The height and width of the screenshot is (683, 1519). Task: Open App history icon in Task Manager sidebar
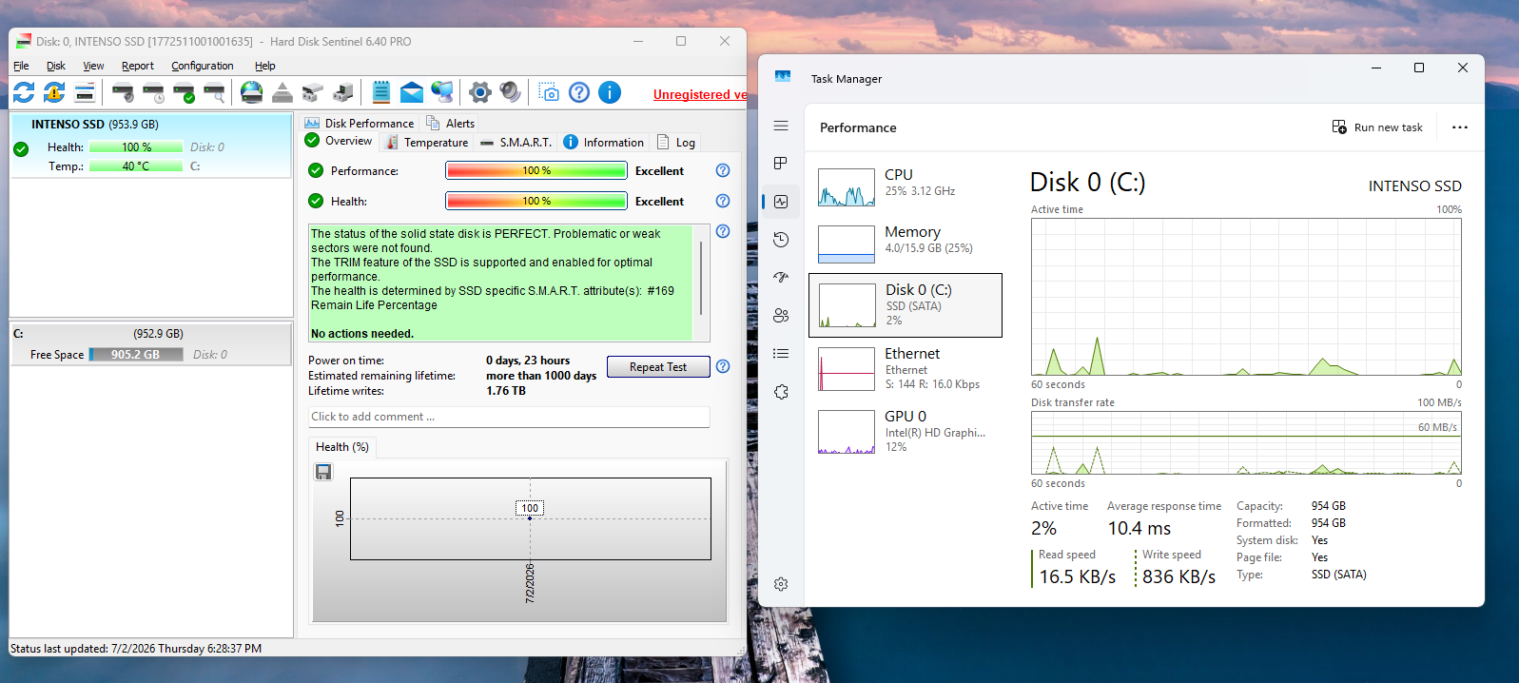pyautogui.click(x=781, y=240)
